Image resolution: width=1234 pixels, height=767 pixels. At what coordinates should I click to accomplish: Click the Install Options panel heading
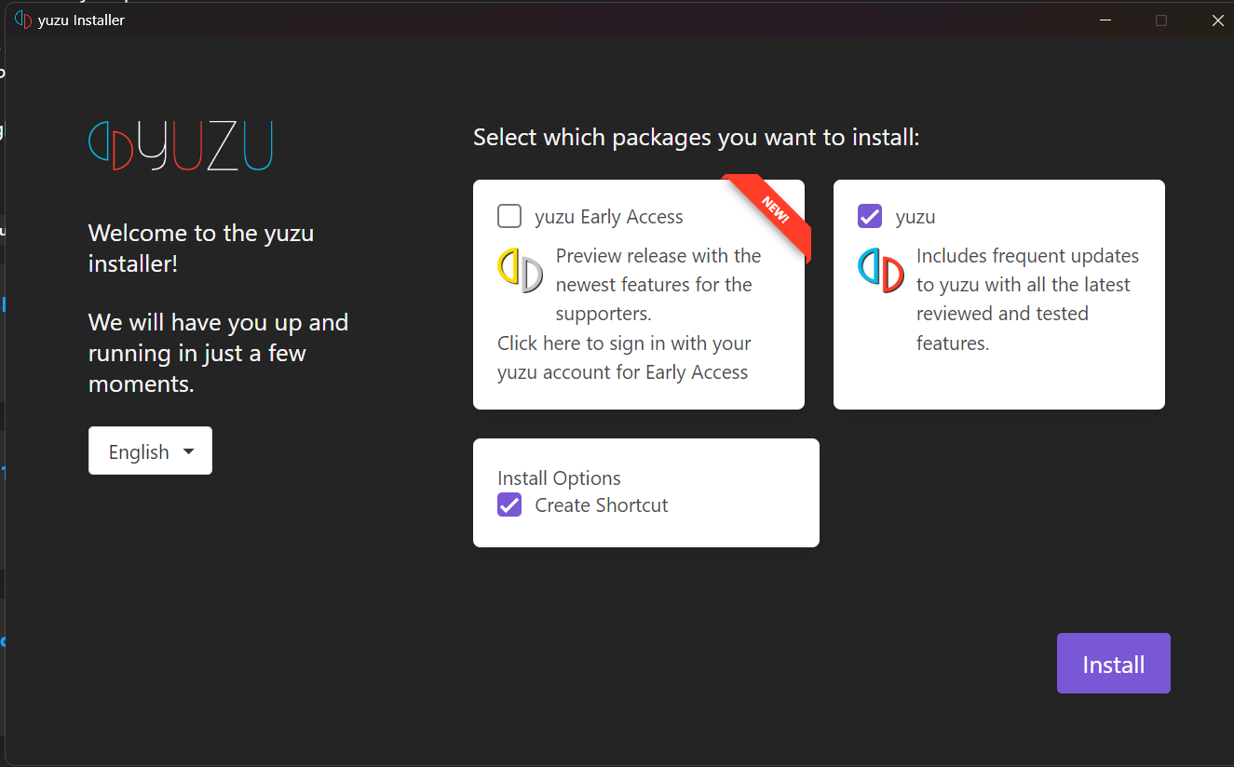pos(559,478)
